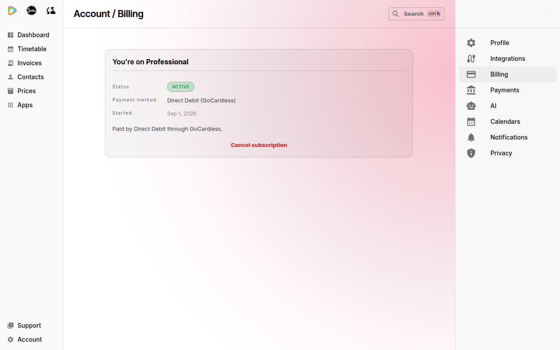Focus the Search field
The width and height of the screenshot is (560, 350).
tap(416, 14)
